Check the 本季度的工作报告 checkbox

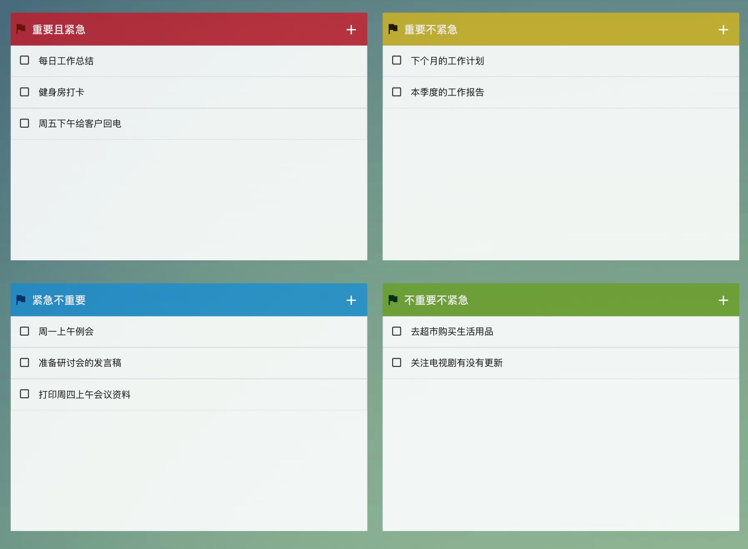coord(397,91)
